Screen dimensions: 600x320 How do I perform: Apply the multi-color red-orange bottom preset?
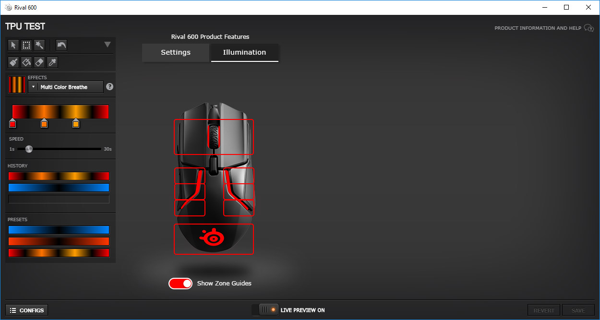(59, 253)
